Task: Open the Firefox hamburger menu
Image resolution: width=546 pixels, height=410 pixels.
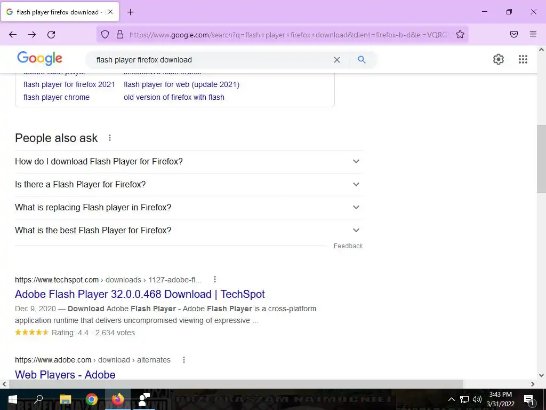Action: click(533, 34)
